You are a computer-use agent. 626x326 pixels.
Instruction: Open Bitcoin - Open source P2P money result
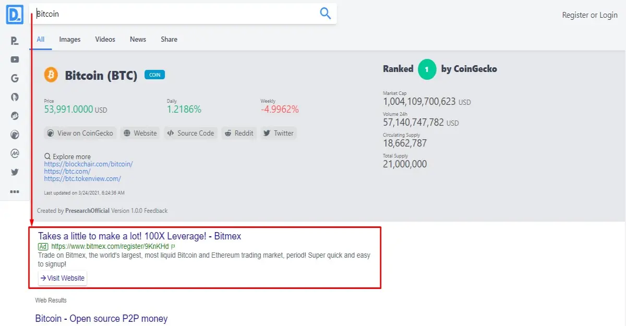pyautogui.click(x=102, y=318)
